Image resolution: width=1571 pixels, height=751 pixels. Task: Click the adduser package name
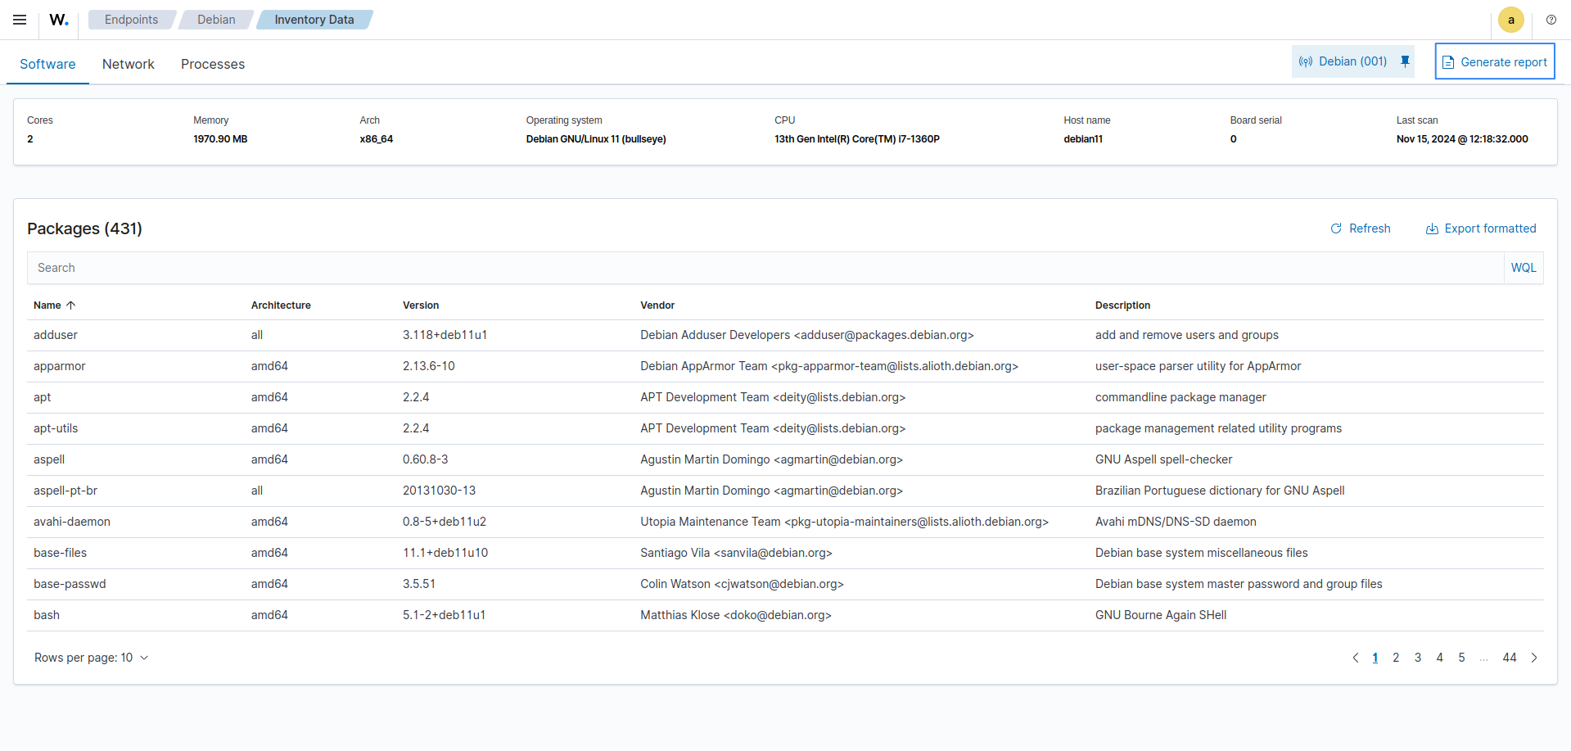(x=56, y=335)
